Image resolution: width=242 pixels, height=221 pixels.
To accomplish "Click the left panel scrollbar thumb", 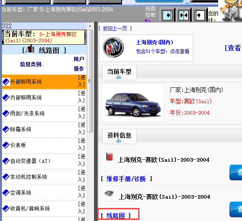I will (x=90, y=81).
